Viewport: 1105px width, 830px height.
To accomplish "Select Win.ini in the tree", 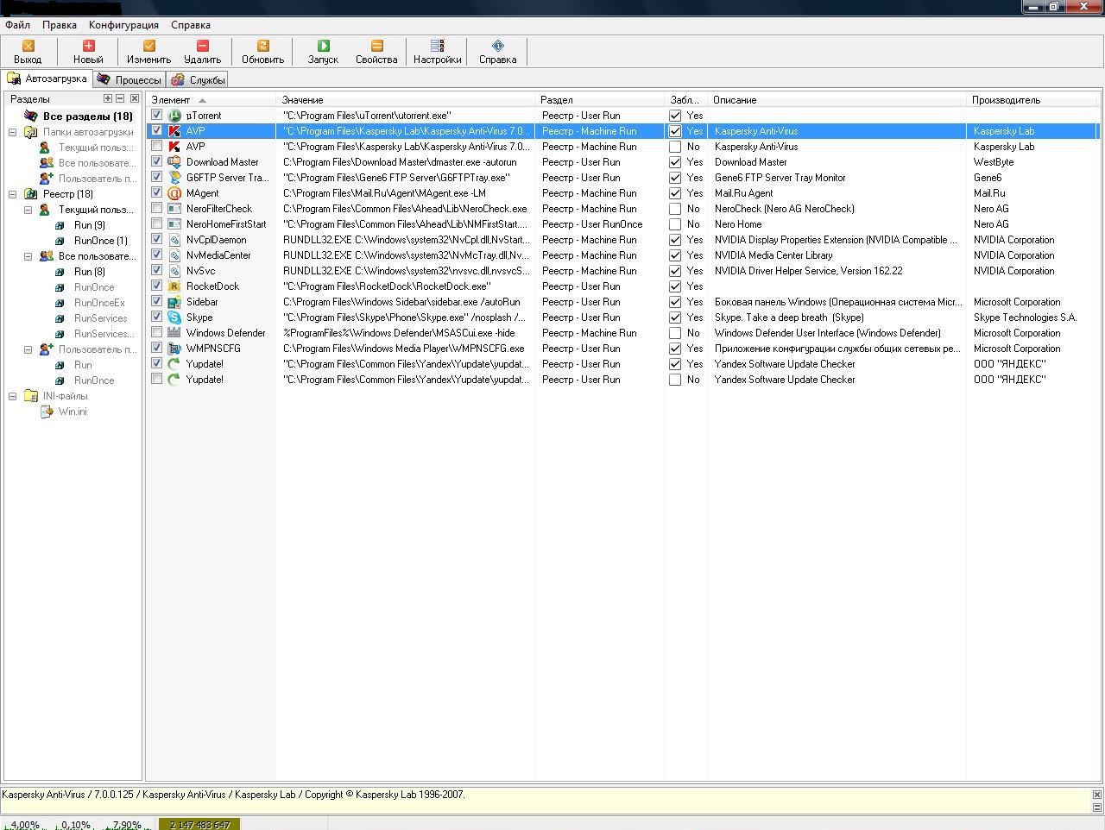I will pyautogui.click(x=73, y=412).
